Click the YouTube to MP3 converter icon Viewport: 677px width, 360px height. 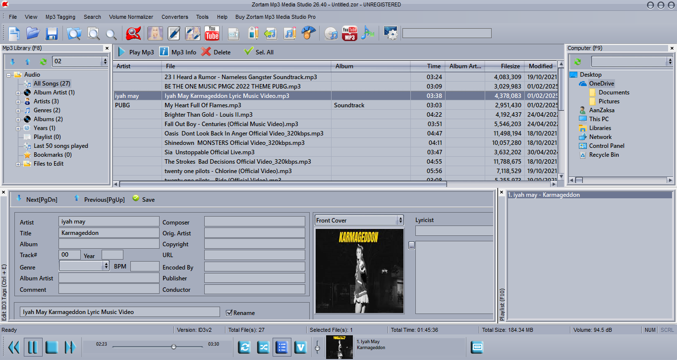pos(349,34)
